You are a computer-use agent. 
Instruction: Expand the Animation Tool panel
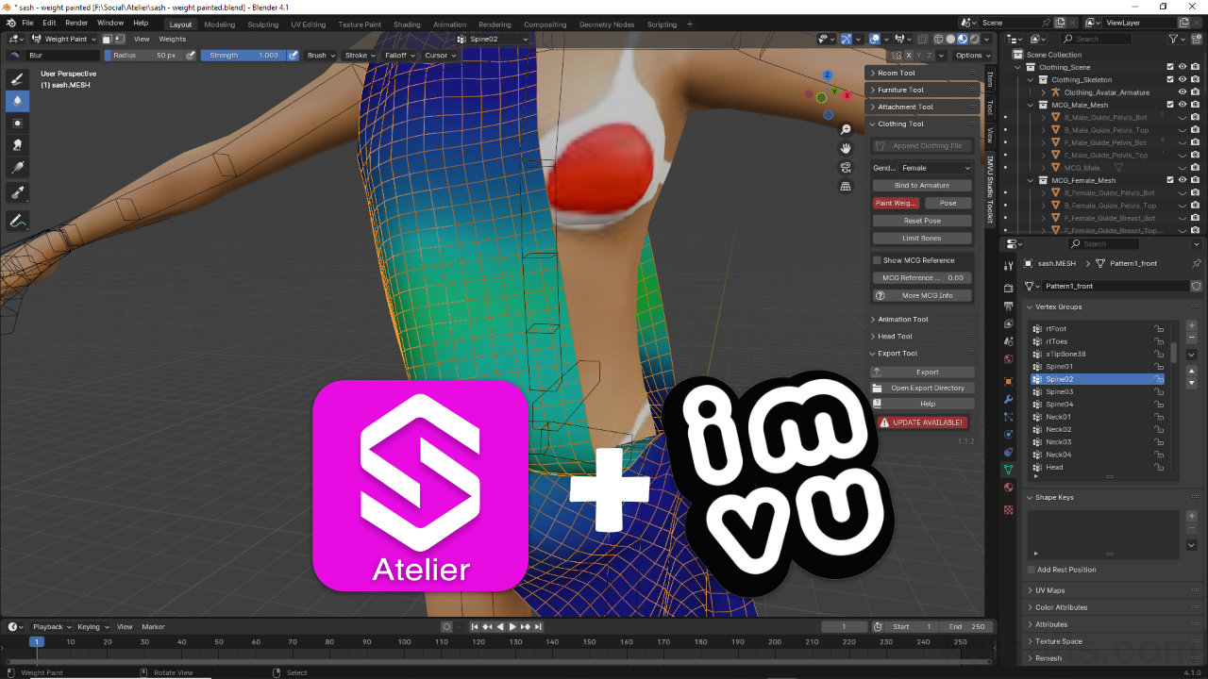coord(922,320)
